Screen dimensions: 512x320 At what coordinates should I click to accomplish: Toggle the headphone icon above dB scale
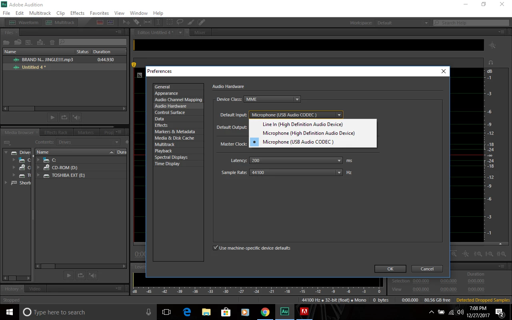click(491, 62)
